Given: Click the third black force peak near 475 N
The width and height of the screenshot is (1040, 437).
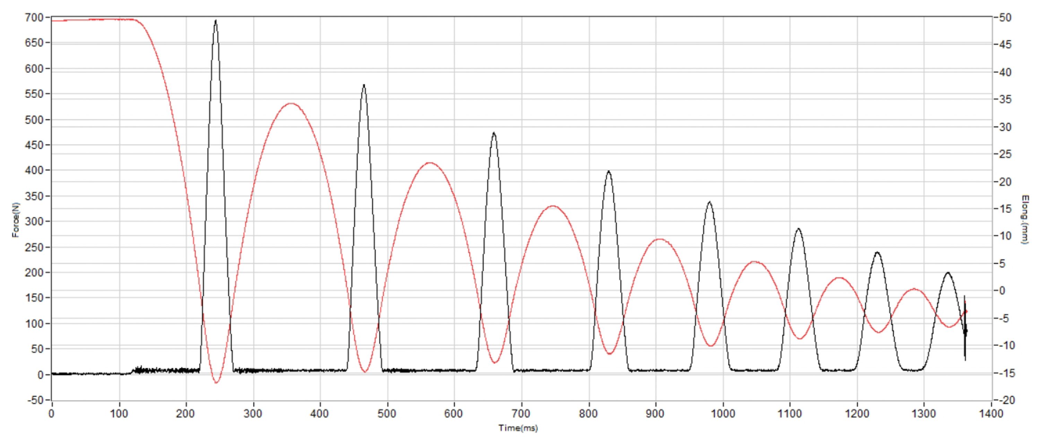Looking at the screenshot, I should point(494,133).
